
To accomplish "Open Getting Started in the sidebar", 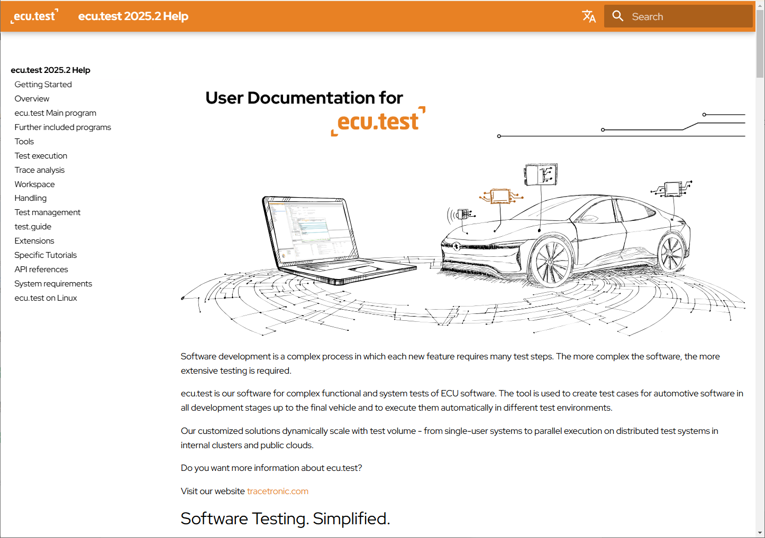I will point(43,84).
